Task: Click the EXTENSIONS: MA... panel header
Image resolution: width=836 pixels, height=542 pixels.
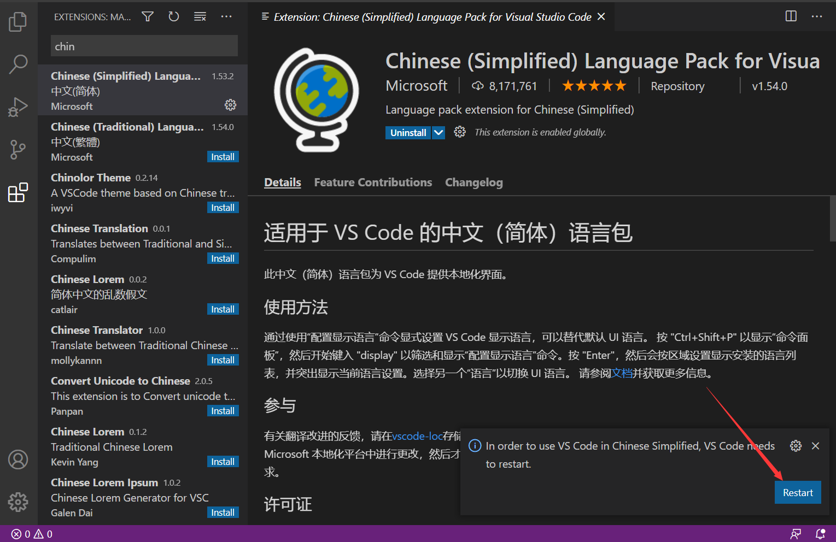Action: [92, 17]
